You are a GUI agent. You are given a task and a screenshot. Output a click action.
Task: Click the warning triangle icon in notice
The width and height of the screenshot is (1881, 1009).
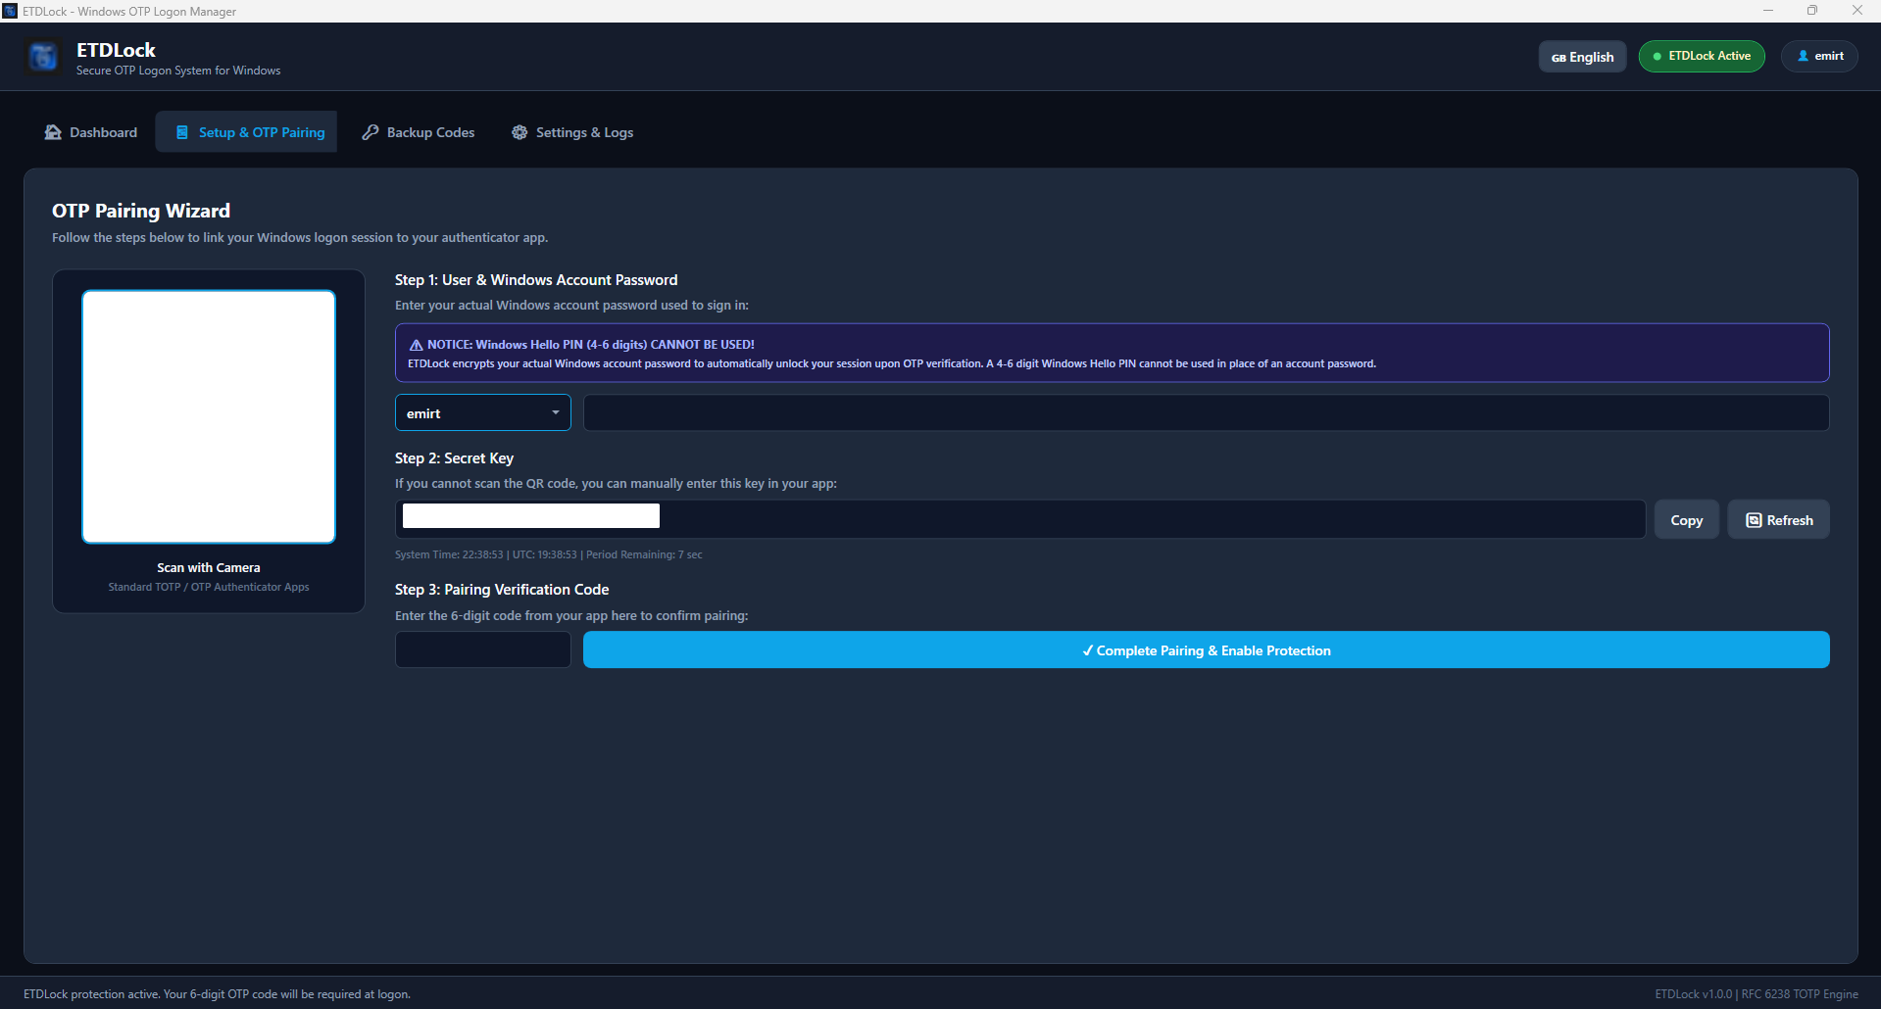click(416, 345)
